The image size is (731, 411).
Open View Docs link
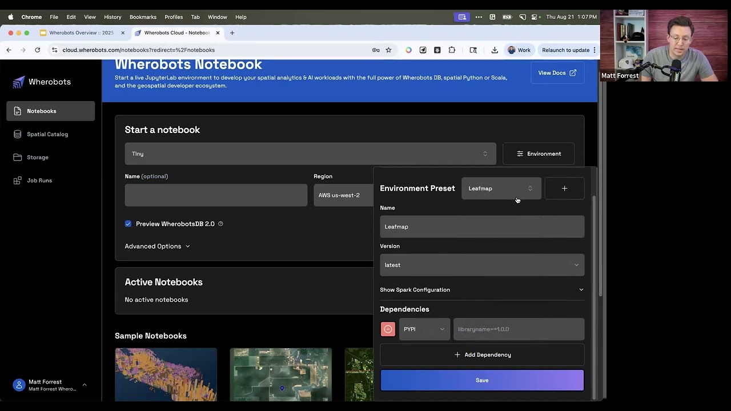click(x=557, y=73)
